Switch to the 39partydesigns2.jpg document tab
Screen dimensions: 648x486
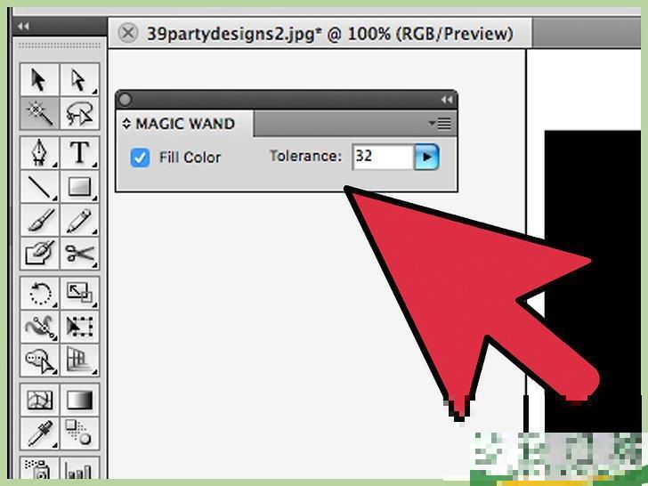329,34
